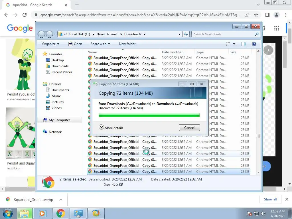The image size is (292, 219).
Task: Open Videos library in sidebar
Action: point(56,108)
